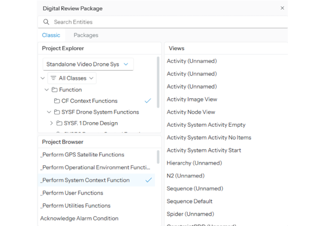Toggle checkmark on _Perform System Context Function
Screen dimensions: 319x226
pos(148,180)
